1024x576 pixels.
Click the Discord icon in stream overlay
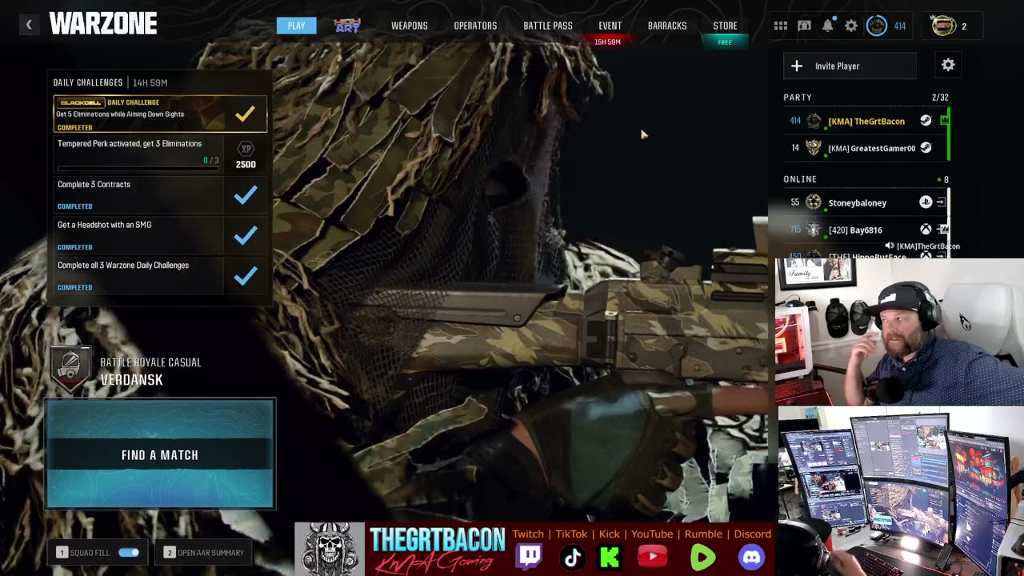point(751,557)
